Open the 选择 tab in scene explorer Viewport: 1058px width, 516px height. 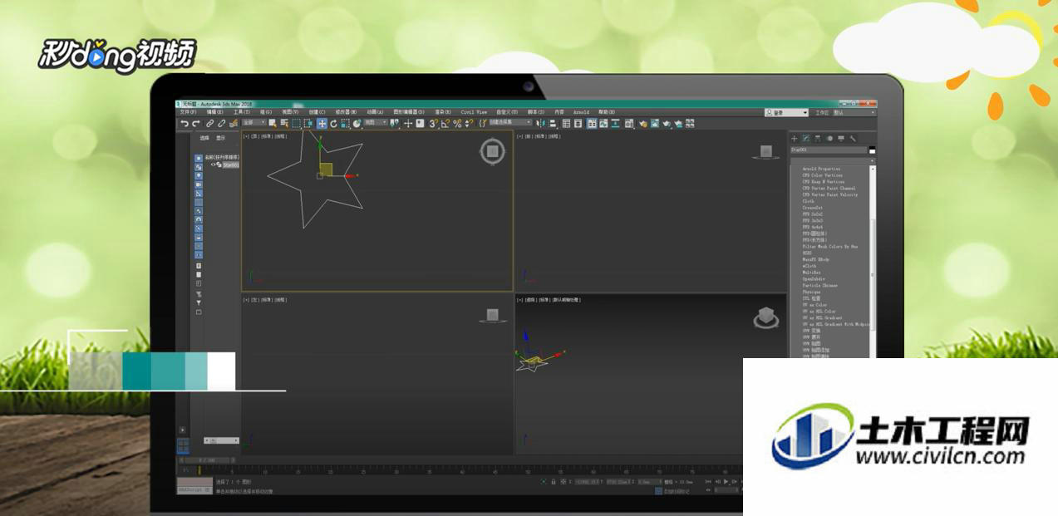[204, 138]
